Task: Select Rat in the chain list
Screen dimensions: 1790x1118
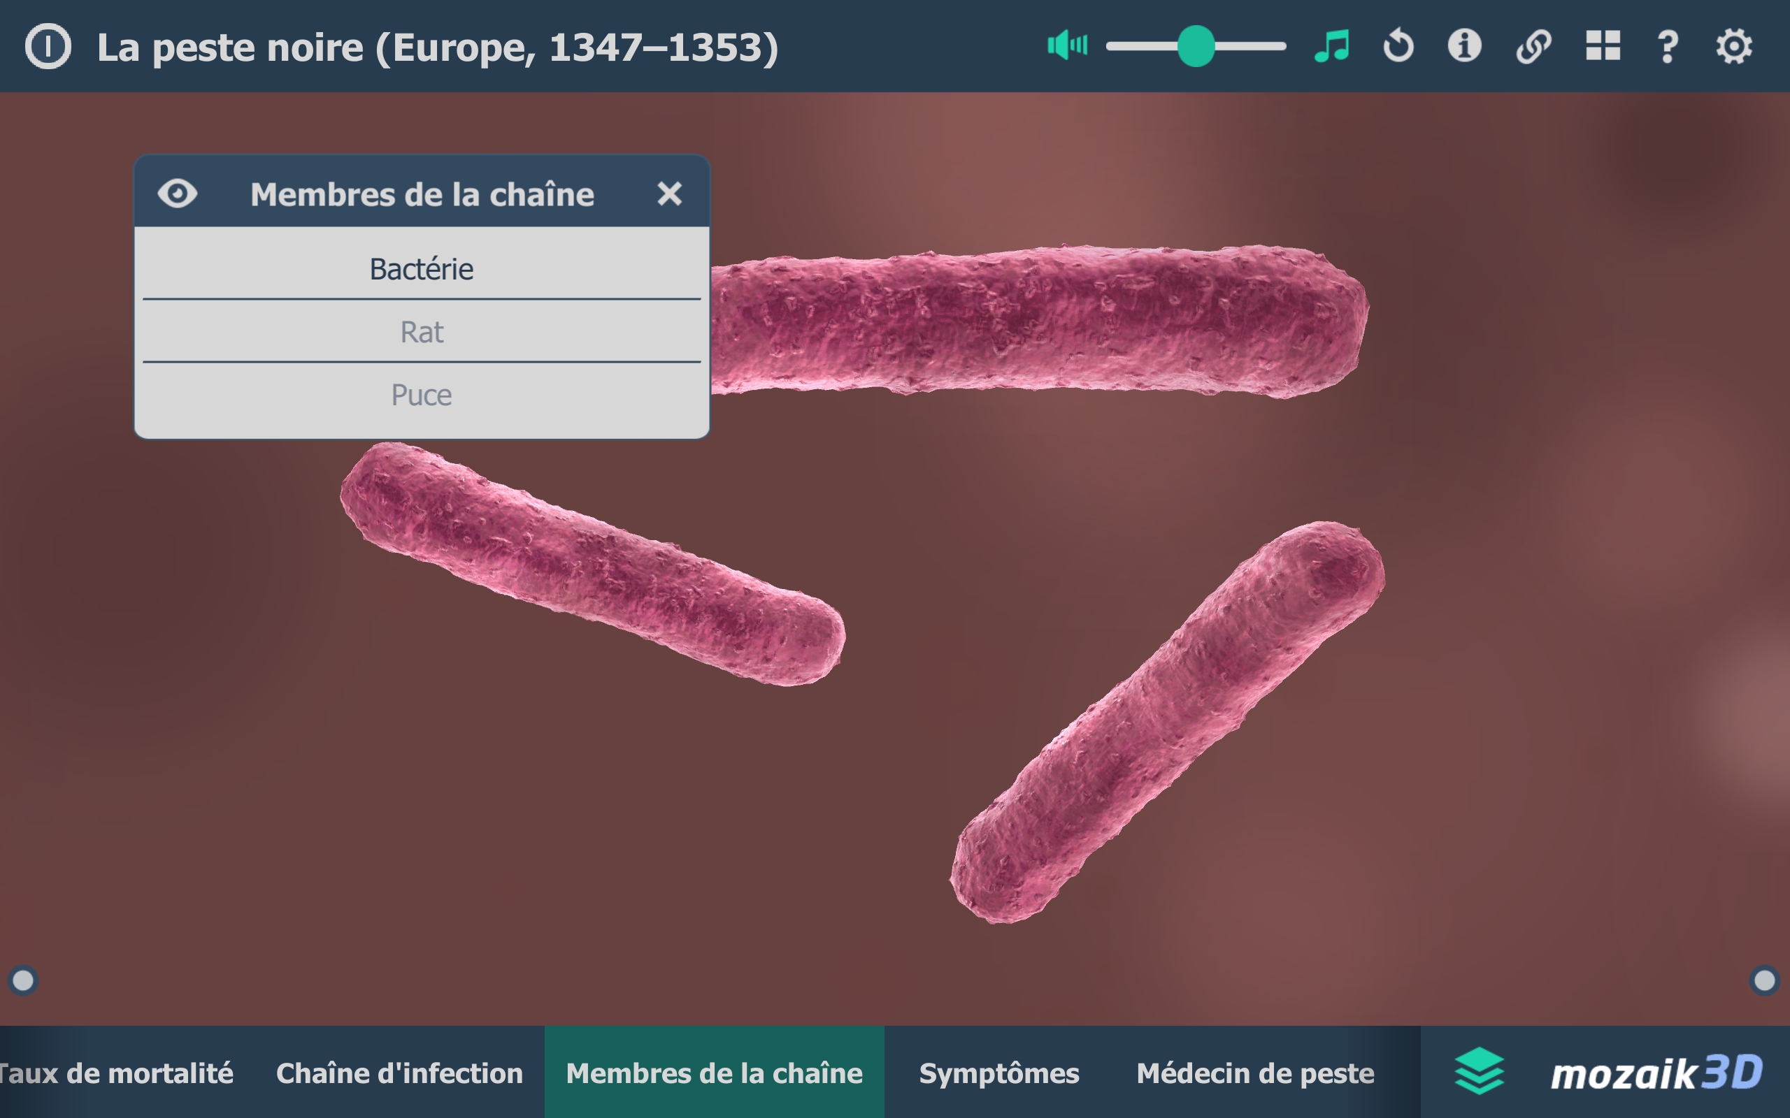Action: pyautogui.click(x=421, y=332)
